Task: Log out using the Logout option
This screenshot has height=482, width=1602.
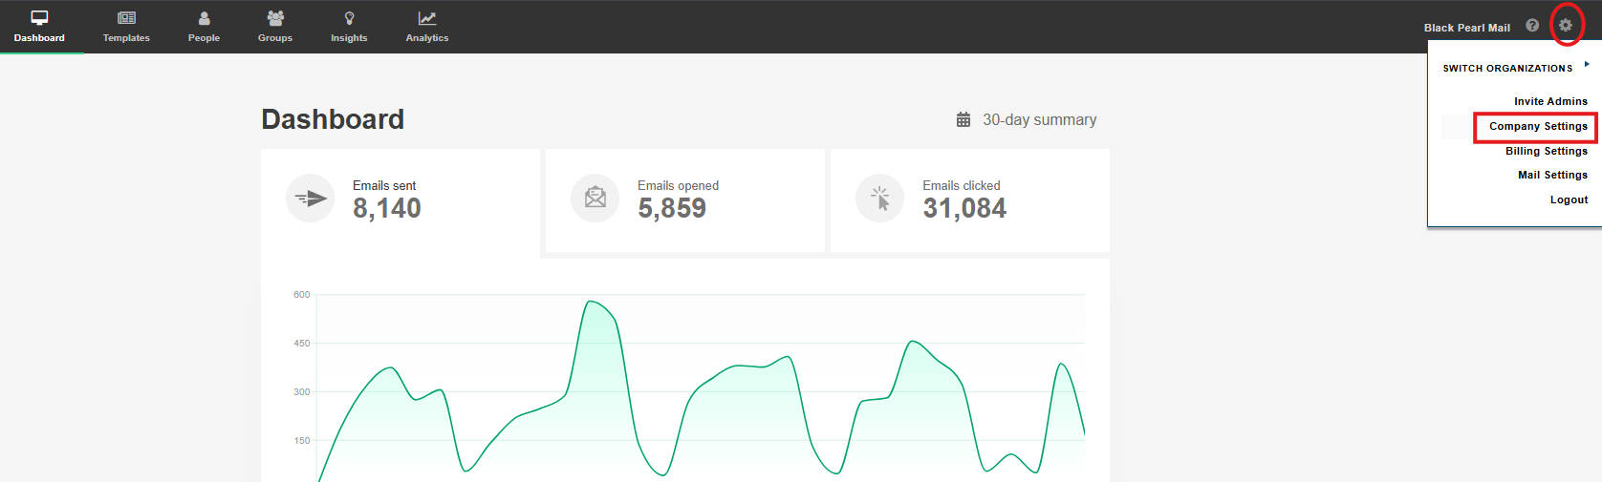Action: 1569,199
